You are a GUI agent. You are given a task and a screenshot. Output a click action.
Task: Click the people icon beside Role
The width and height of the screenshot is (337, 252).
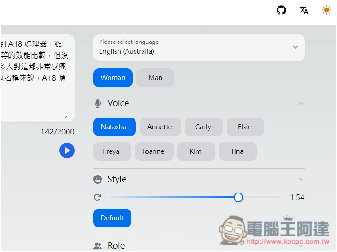click(x=98, y=245)
